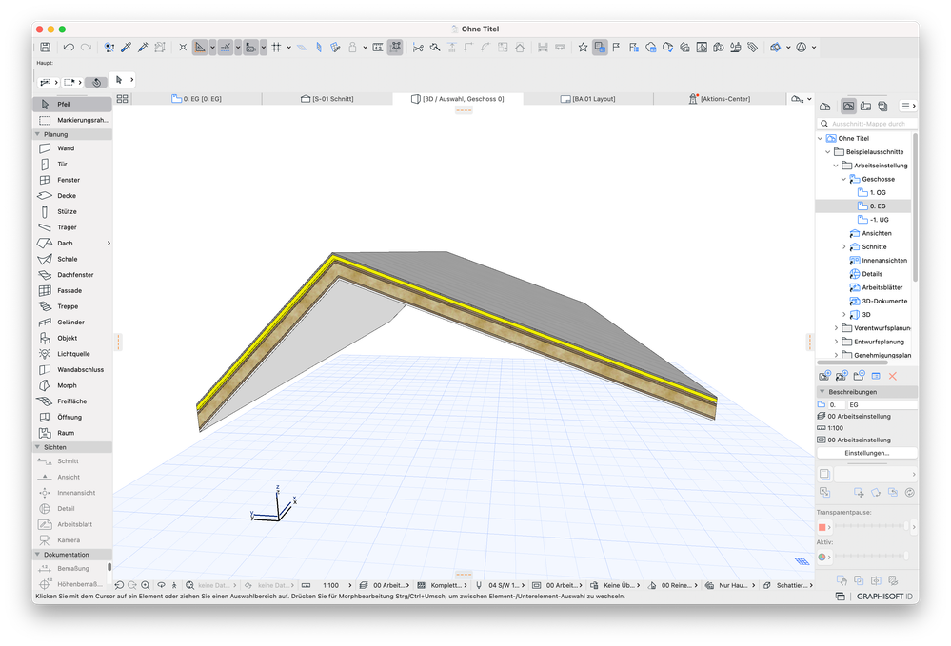951x646 pixels.
Task: Expand the Schnitte tree folder
Action: pyautogui.click(x=844, y=246)
